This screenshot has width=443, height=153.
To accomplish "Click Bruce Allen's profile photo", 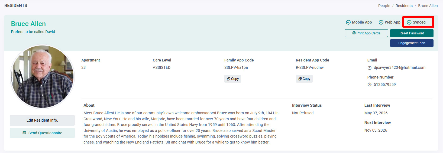I will (x=42, y=77).
